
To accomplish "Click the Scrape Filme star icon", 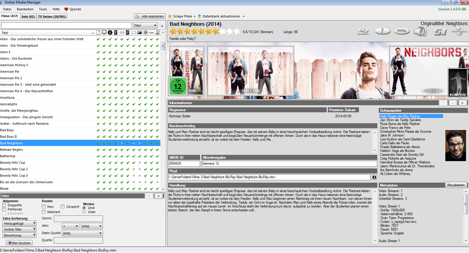I will 170,16.
